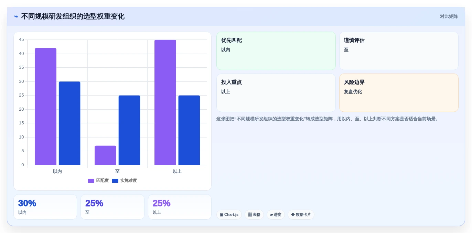Viewport: 472px width, 233px height.
Task: Select the tallest purple bar for 以上
Action: (x=165, y=102)
